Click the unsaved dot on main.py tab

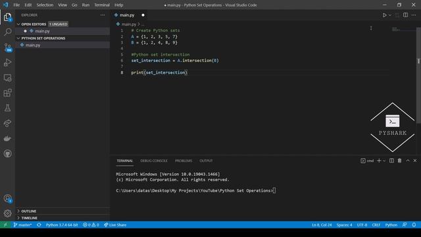click(143, 15)
